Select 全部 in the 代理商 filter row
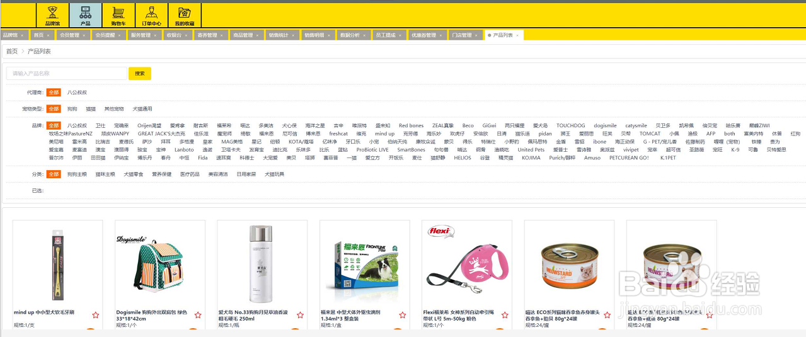 coord(54,93)
